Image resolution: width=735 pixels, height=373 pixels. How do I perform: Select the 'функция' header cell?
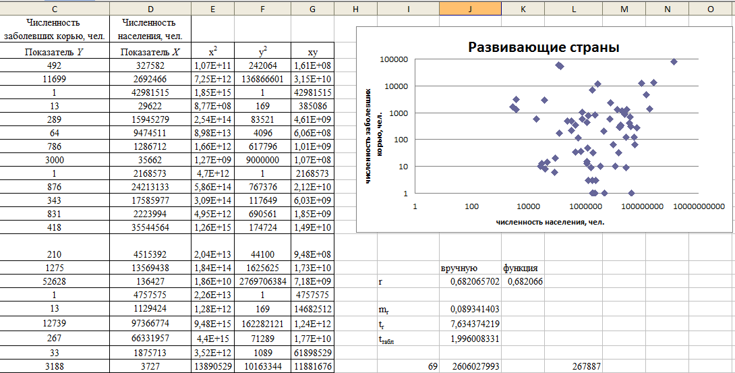523,268
